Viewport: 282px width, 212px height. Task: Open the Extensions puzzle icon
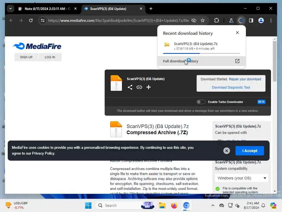(216, 20)
